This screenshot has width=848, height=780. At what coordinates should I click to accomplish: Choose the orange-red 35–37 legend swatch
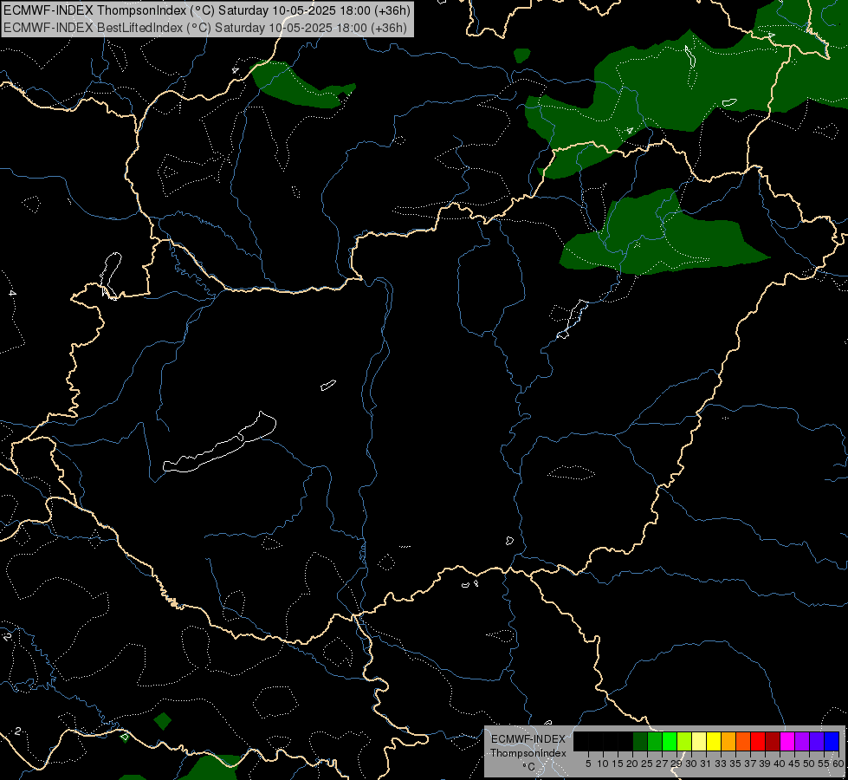pyautogui.click(x=743, y=741)
